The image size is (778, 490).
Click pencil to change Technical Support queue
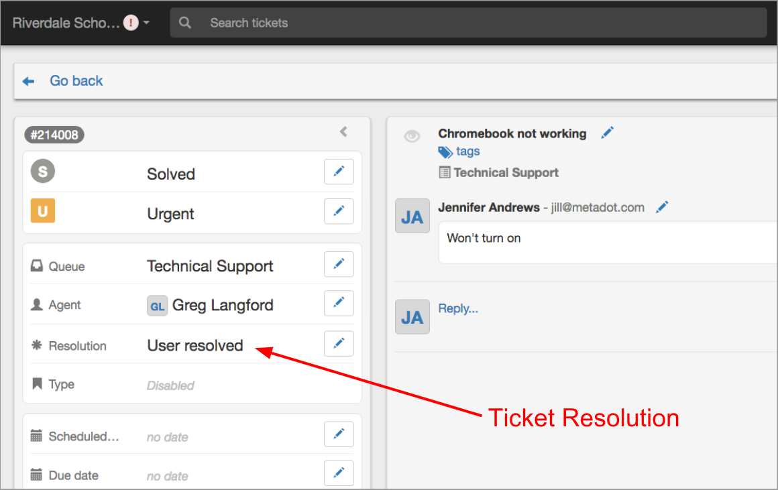(339, 264)
